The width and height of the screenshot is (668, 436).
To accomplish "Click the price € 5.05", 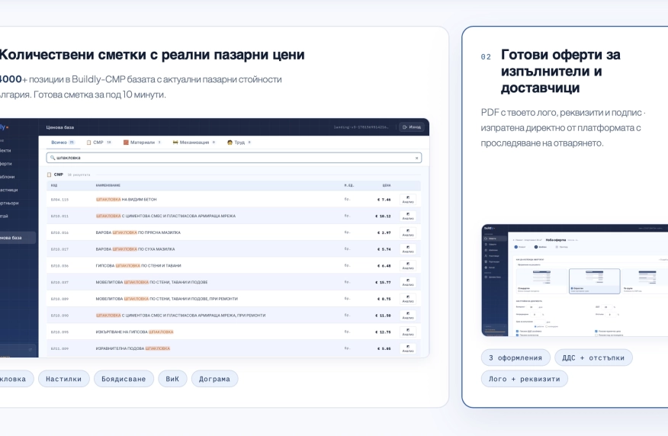I will pos(384,348).
